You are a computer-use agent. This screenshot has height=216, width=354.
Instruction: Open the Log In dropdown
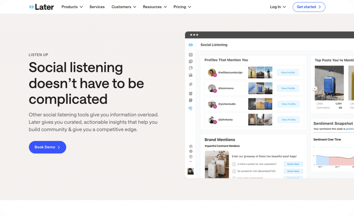(x=278, y=7)
